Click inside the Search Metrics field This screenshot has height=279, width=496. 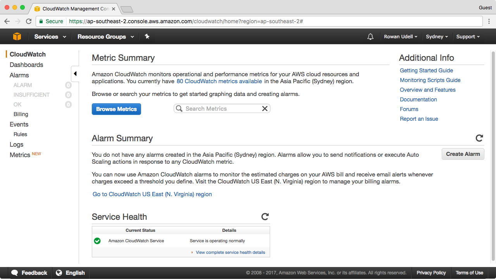222,109
